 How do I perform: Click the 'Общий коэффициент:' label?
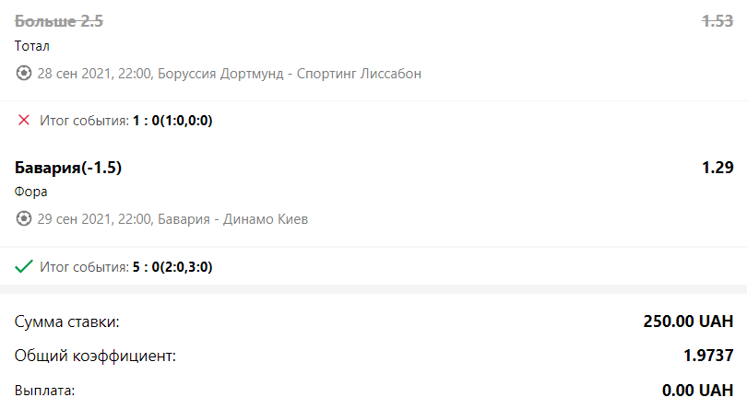pyautogui.click(x=95, y=356)
